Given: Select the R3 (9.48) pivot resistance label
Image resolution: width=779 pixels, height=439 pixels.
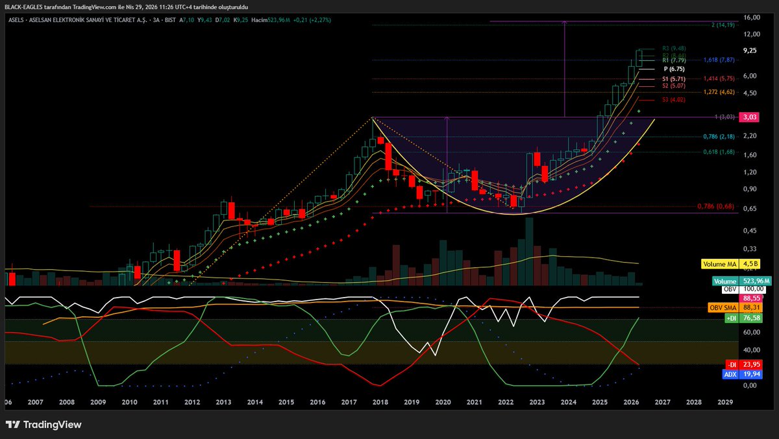Looking at the screenshot, I should coord(674,48).
